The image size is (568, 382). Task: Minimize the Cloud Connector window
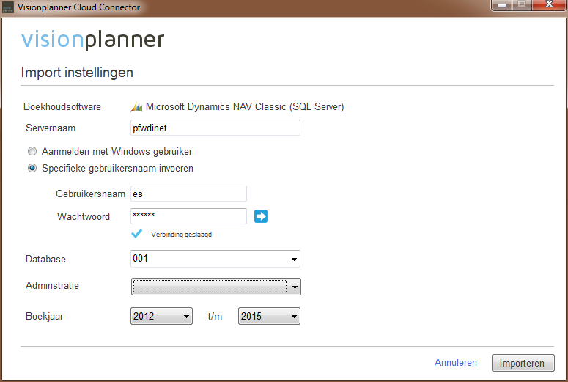502,4
